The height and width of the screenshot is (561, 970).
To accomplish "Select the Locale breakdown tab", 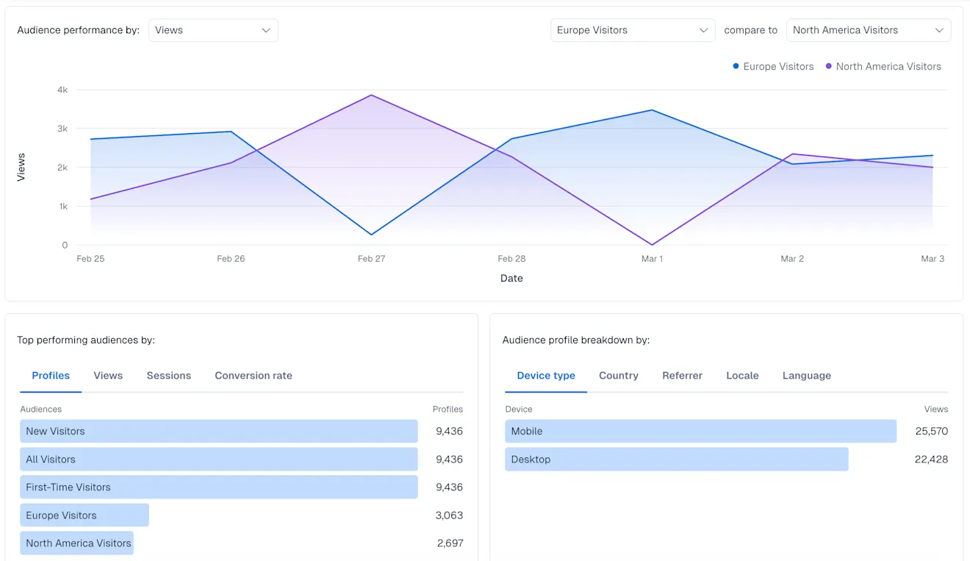I will [742, 375].
